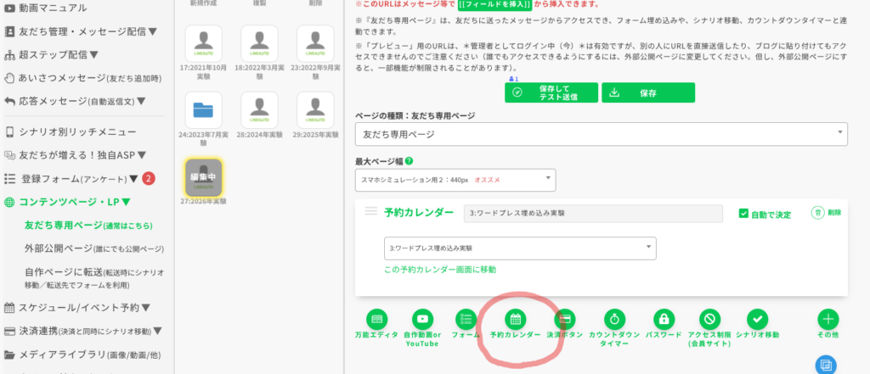
Task: Open page 29:2025年実験
Action: [316, 110]
